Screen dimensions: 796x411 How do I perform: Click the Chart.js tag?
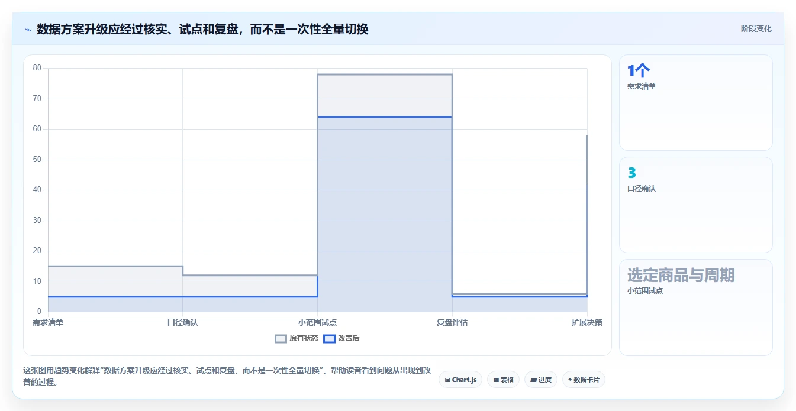(x=460, y=380)
